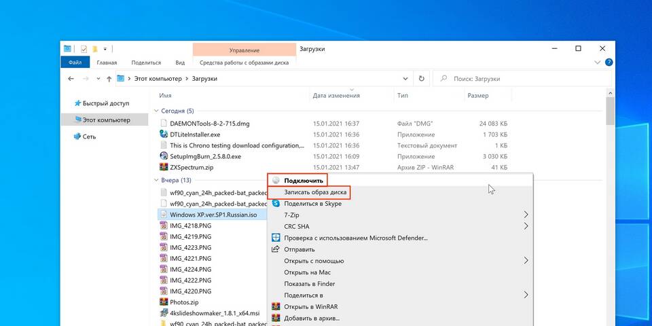Screen dimensions: 652x326
Task: Select Записать образ диска menu entry
Action: click(315, 192)
